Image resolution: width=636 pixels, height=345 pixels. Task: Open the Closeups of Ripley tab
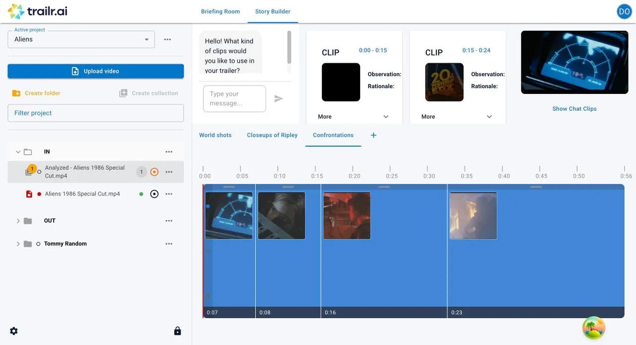(x=272, y=135)
